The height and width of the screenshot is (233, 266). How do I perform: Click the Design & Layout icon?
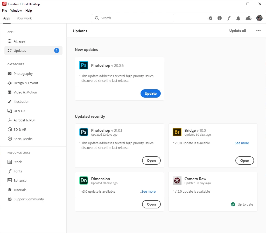pyautogui.click(x=10, y=83)
